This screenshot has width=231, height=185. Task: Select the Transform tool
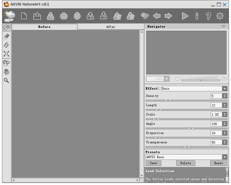(x=6, y=54)
